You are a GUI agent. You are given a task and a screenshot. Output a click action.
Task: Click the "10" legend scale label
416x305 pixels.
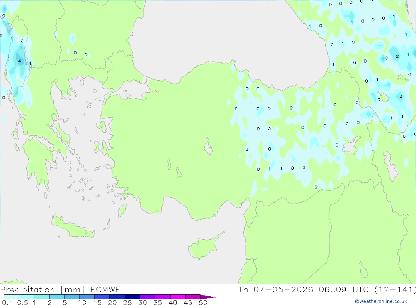click(82, 303)
